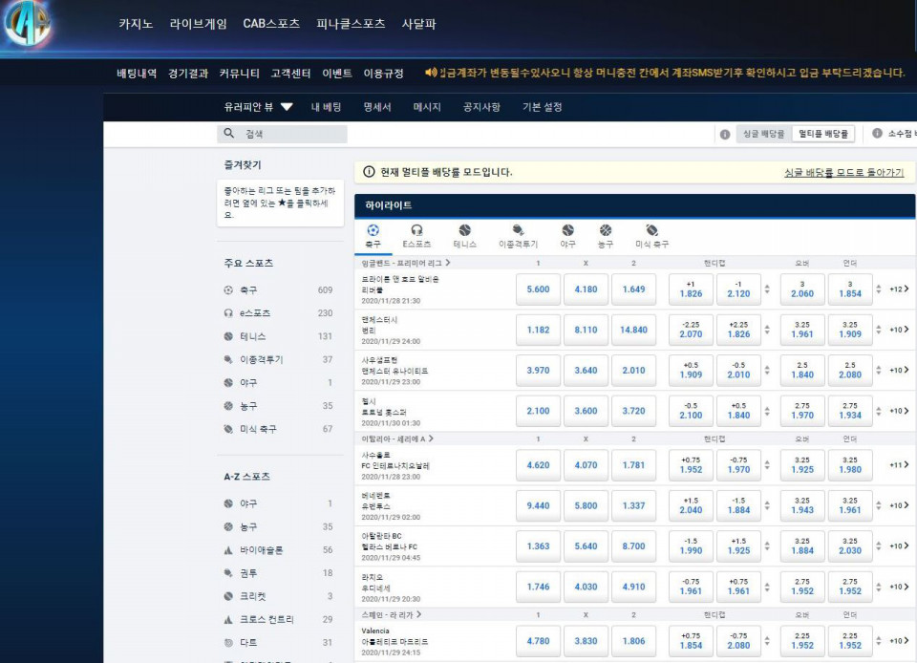
Task: Select the E스포츠 headset icon tab
Action: pyautogui.click(x=416, y=230)
